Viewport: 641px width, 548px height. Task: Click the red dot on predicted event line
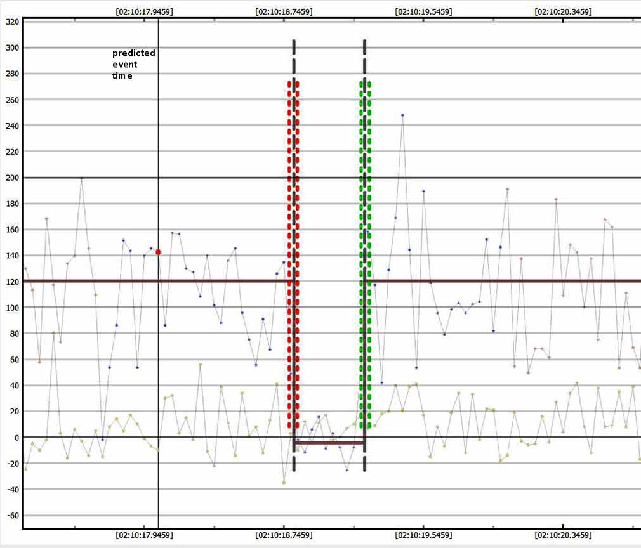coord(158,252)
